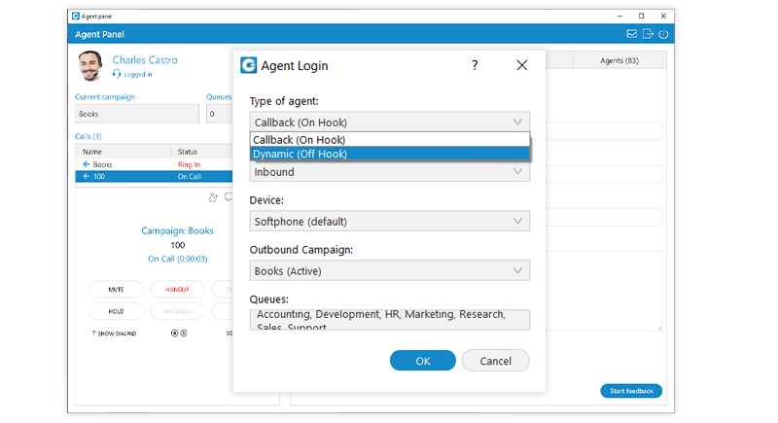Click the mail envelope icon in header

tap(631, 34)
